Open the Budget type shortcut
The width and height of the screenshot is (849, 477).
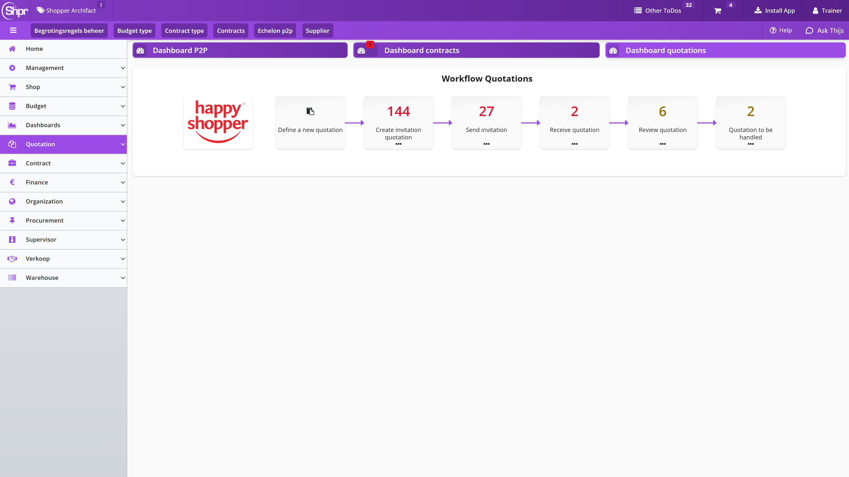pyautogui.click(x=135, y=31)
